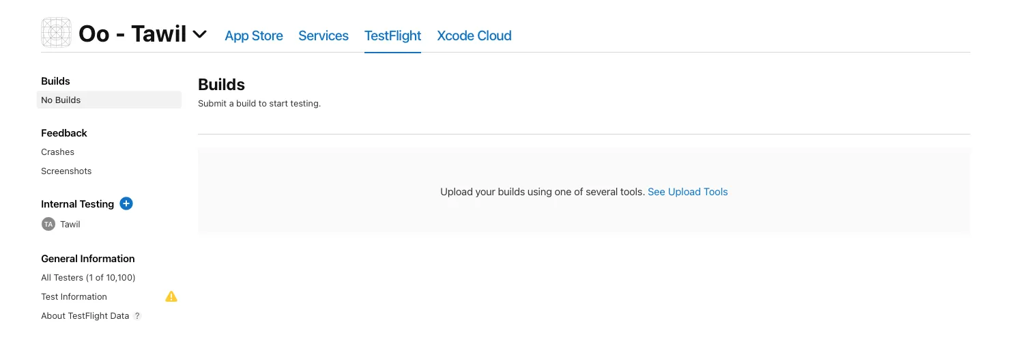The height and width of the screenshot is (340, 1021).
Task: Click the Builds sidebar section heading
Action: pyautogui.click(x=55, y=81)
